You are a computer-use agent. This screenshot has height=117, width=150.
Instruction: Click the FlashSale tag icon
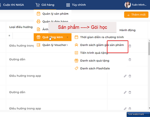click(76, 68)
